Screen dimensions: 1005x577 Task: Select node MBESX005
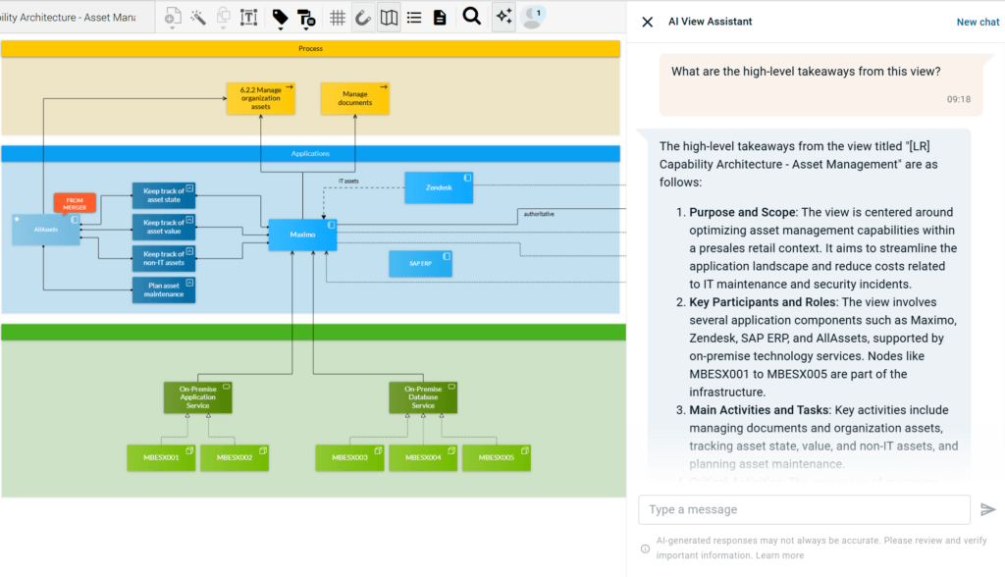(496, 457)
